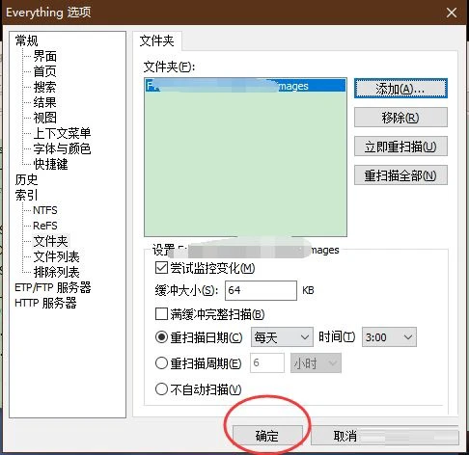
Task: Select 结果 in the options tree
Action: pos(44,102)
